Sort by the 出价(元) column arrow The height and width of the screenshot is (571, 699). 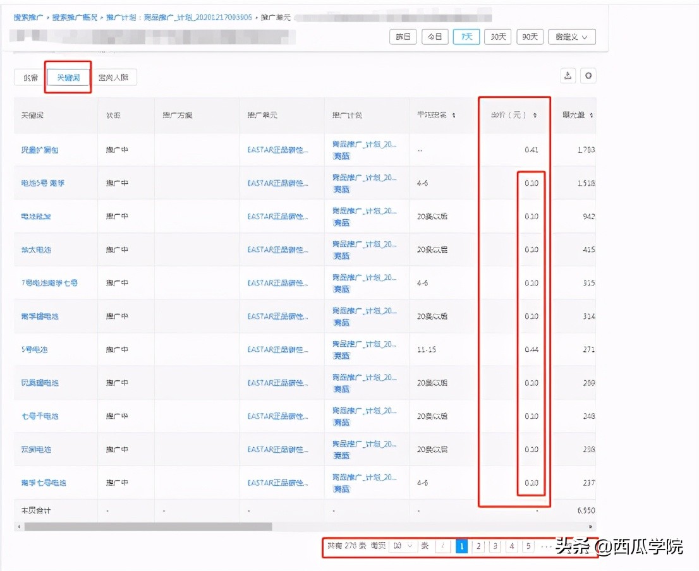pos(535,116)
